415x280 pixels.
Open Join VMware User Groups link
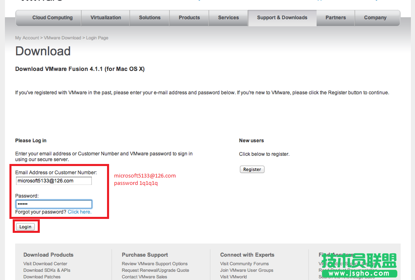[246, 270]
